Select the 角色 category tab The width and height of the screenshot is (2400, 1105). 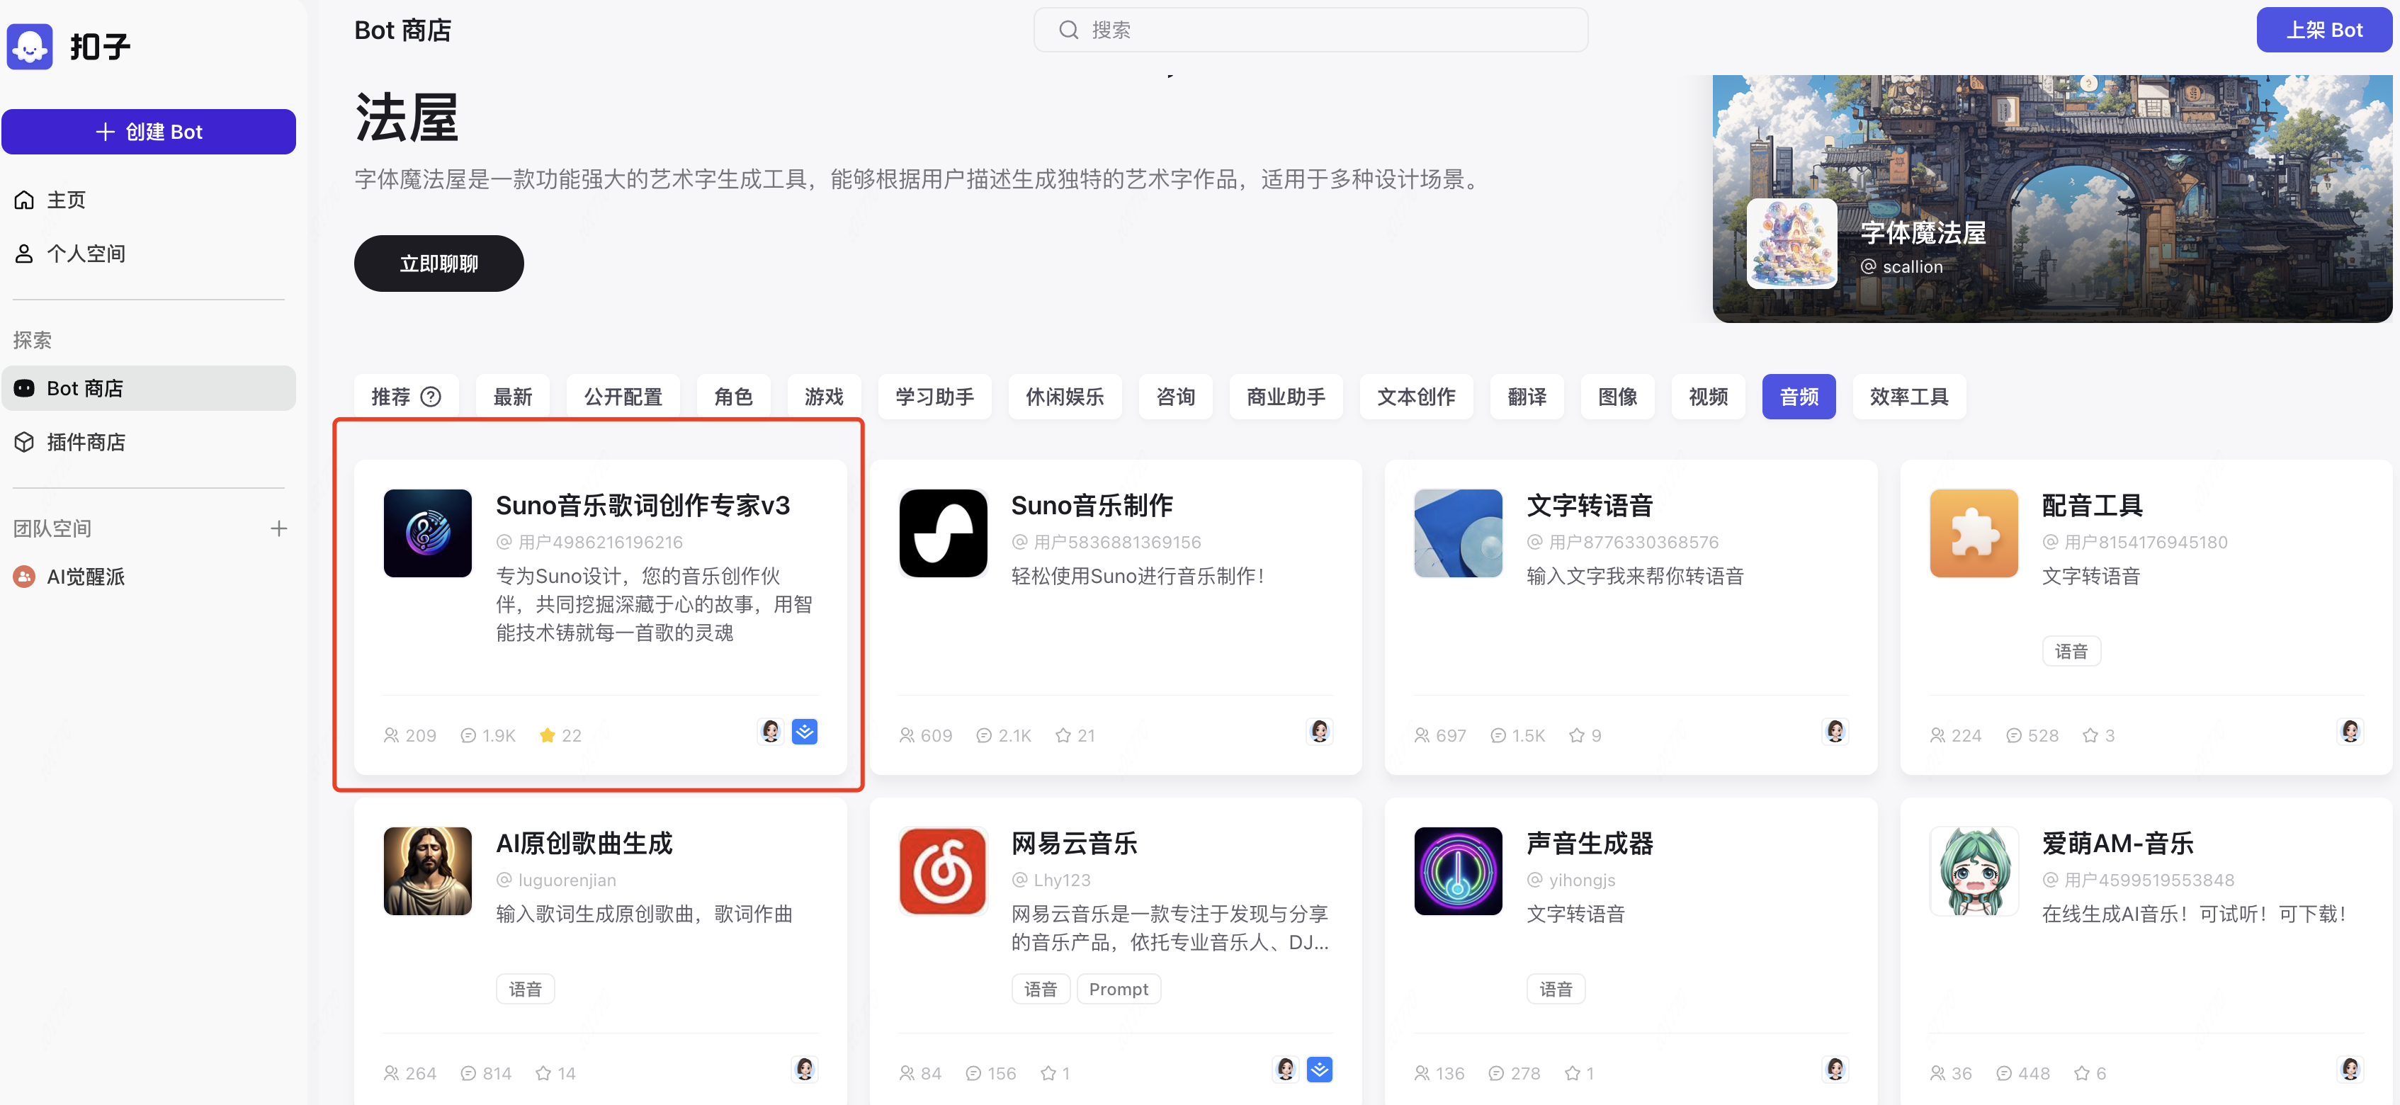733,397
